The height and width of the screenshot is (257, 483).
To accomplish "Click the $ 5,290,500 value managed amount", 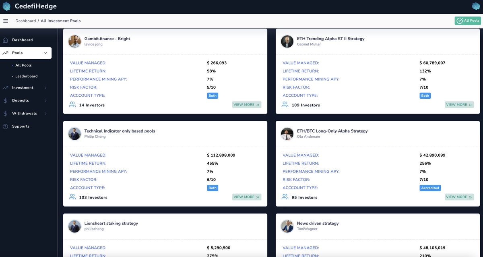I will point(219,248).
